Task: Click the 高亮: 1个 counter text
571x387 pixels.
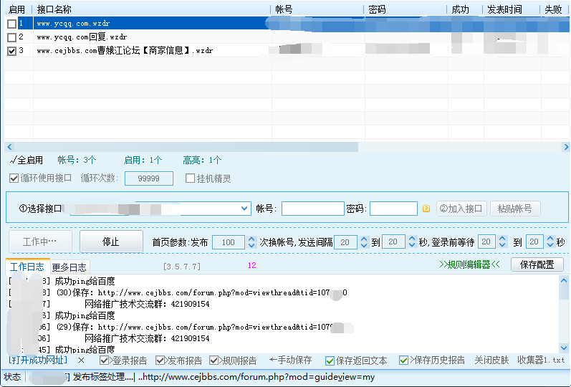Action: pos(202,160)
